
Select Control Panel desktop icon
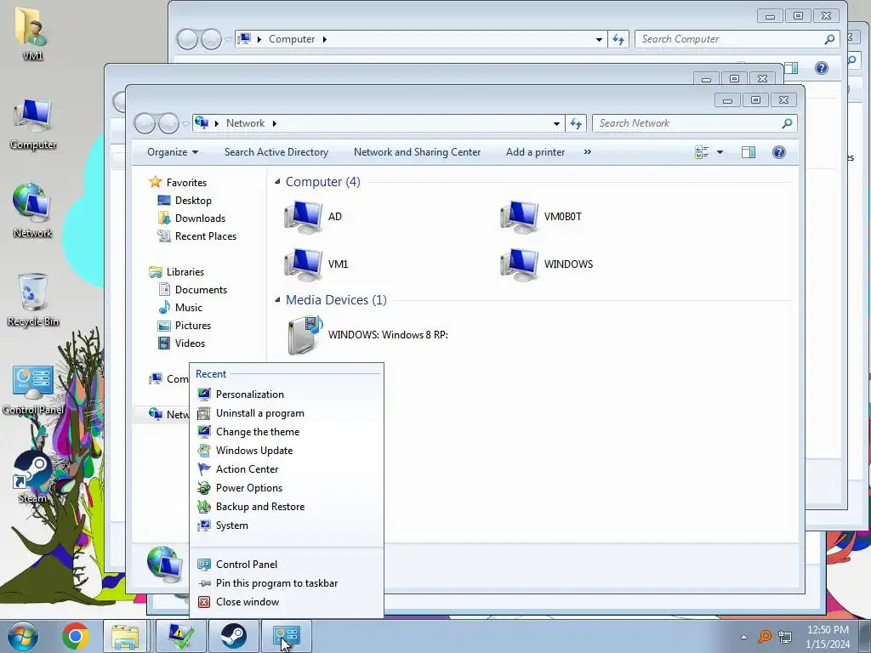33,390
